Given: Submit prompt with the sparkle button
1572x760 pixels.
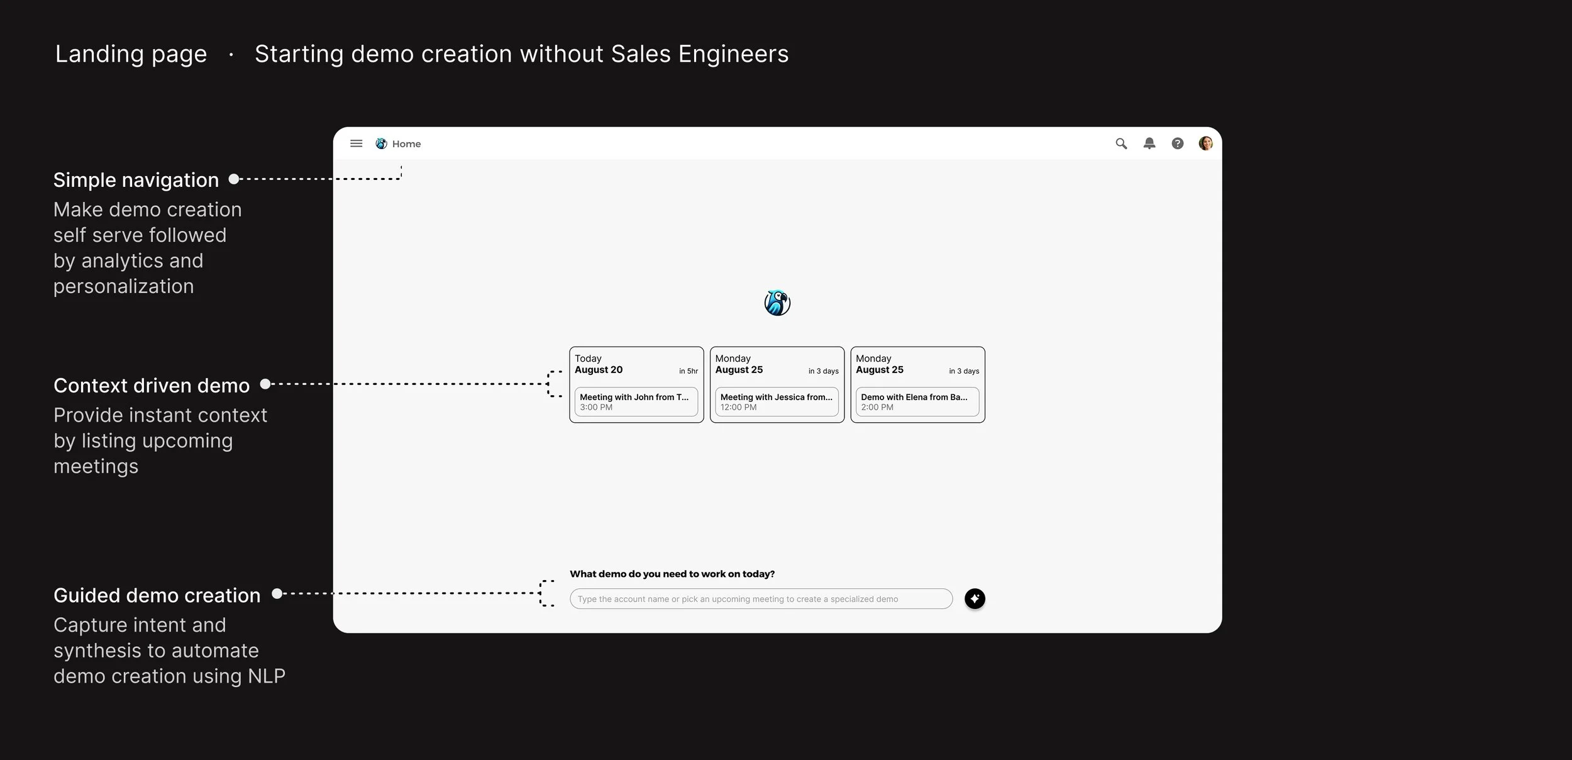Looking at the screenshot, I should point(975,598).
